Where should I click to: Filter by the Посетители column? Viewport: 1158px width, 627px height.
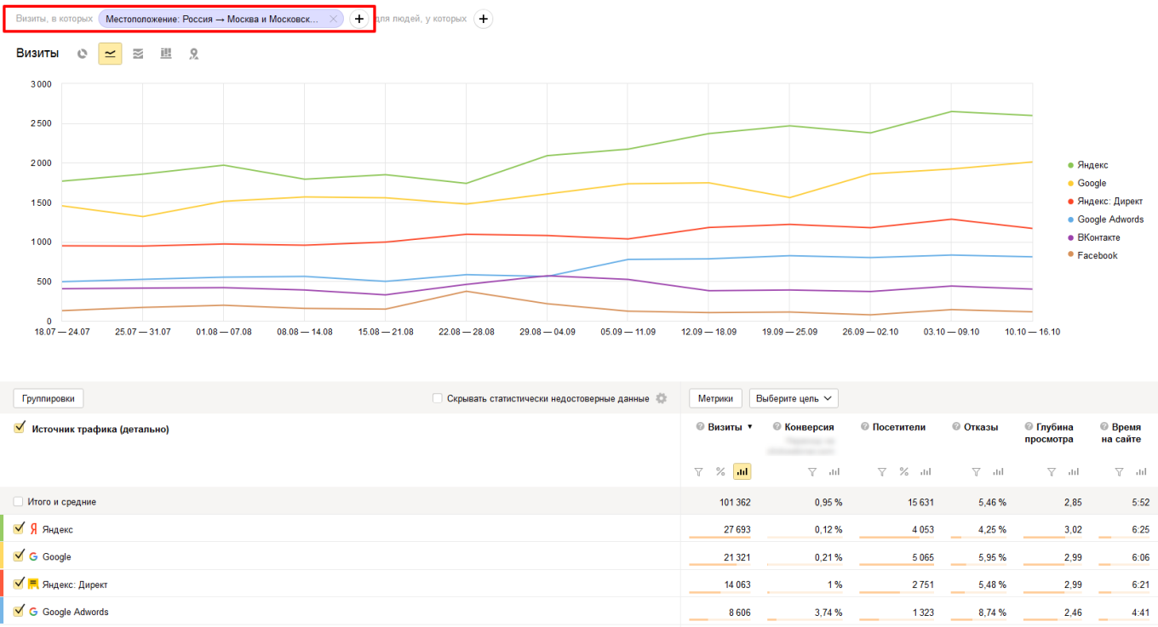(x=882, y=471)
